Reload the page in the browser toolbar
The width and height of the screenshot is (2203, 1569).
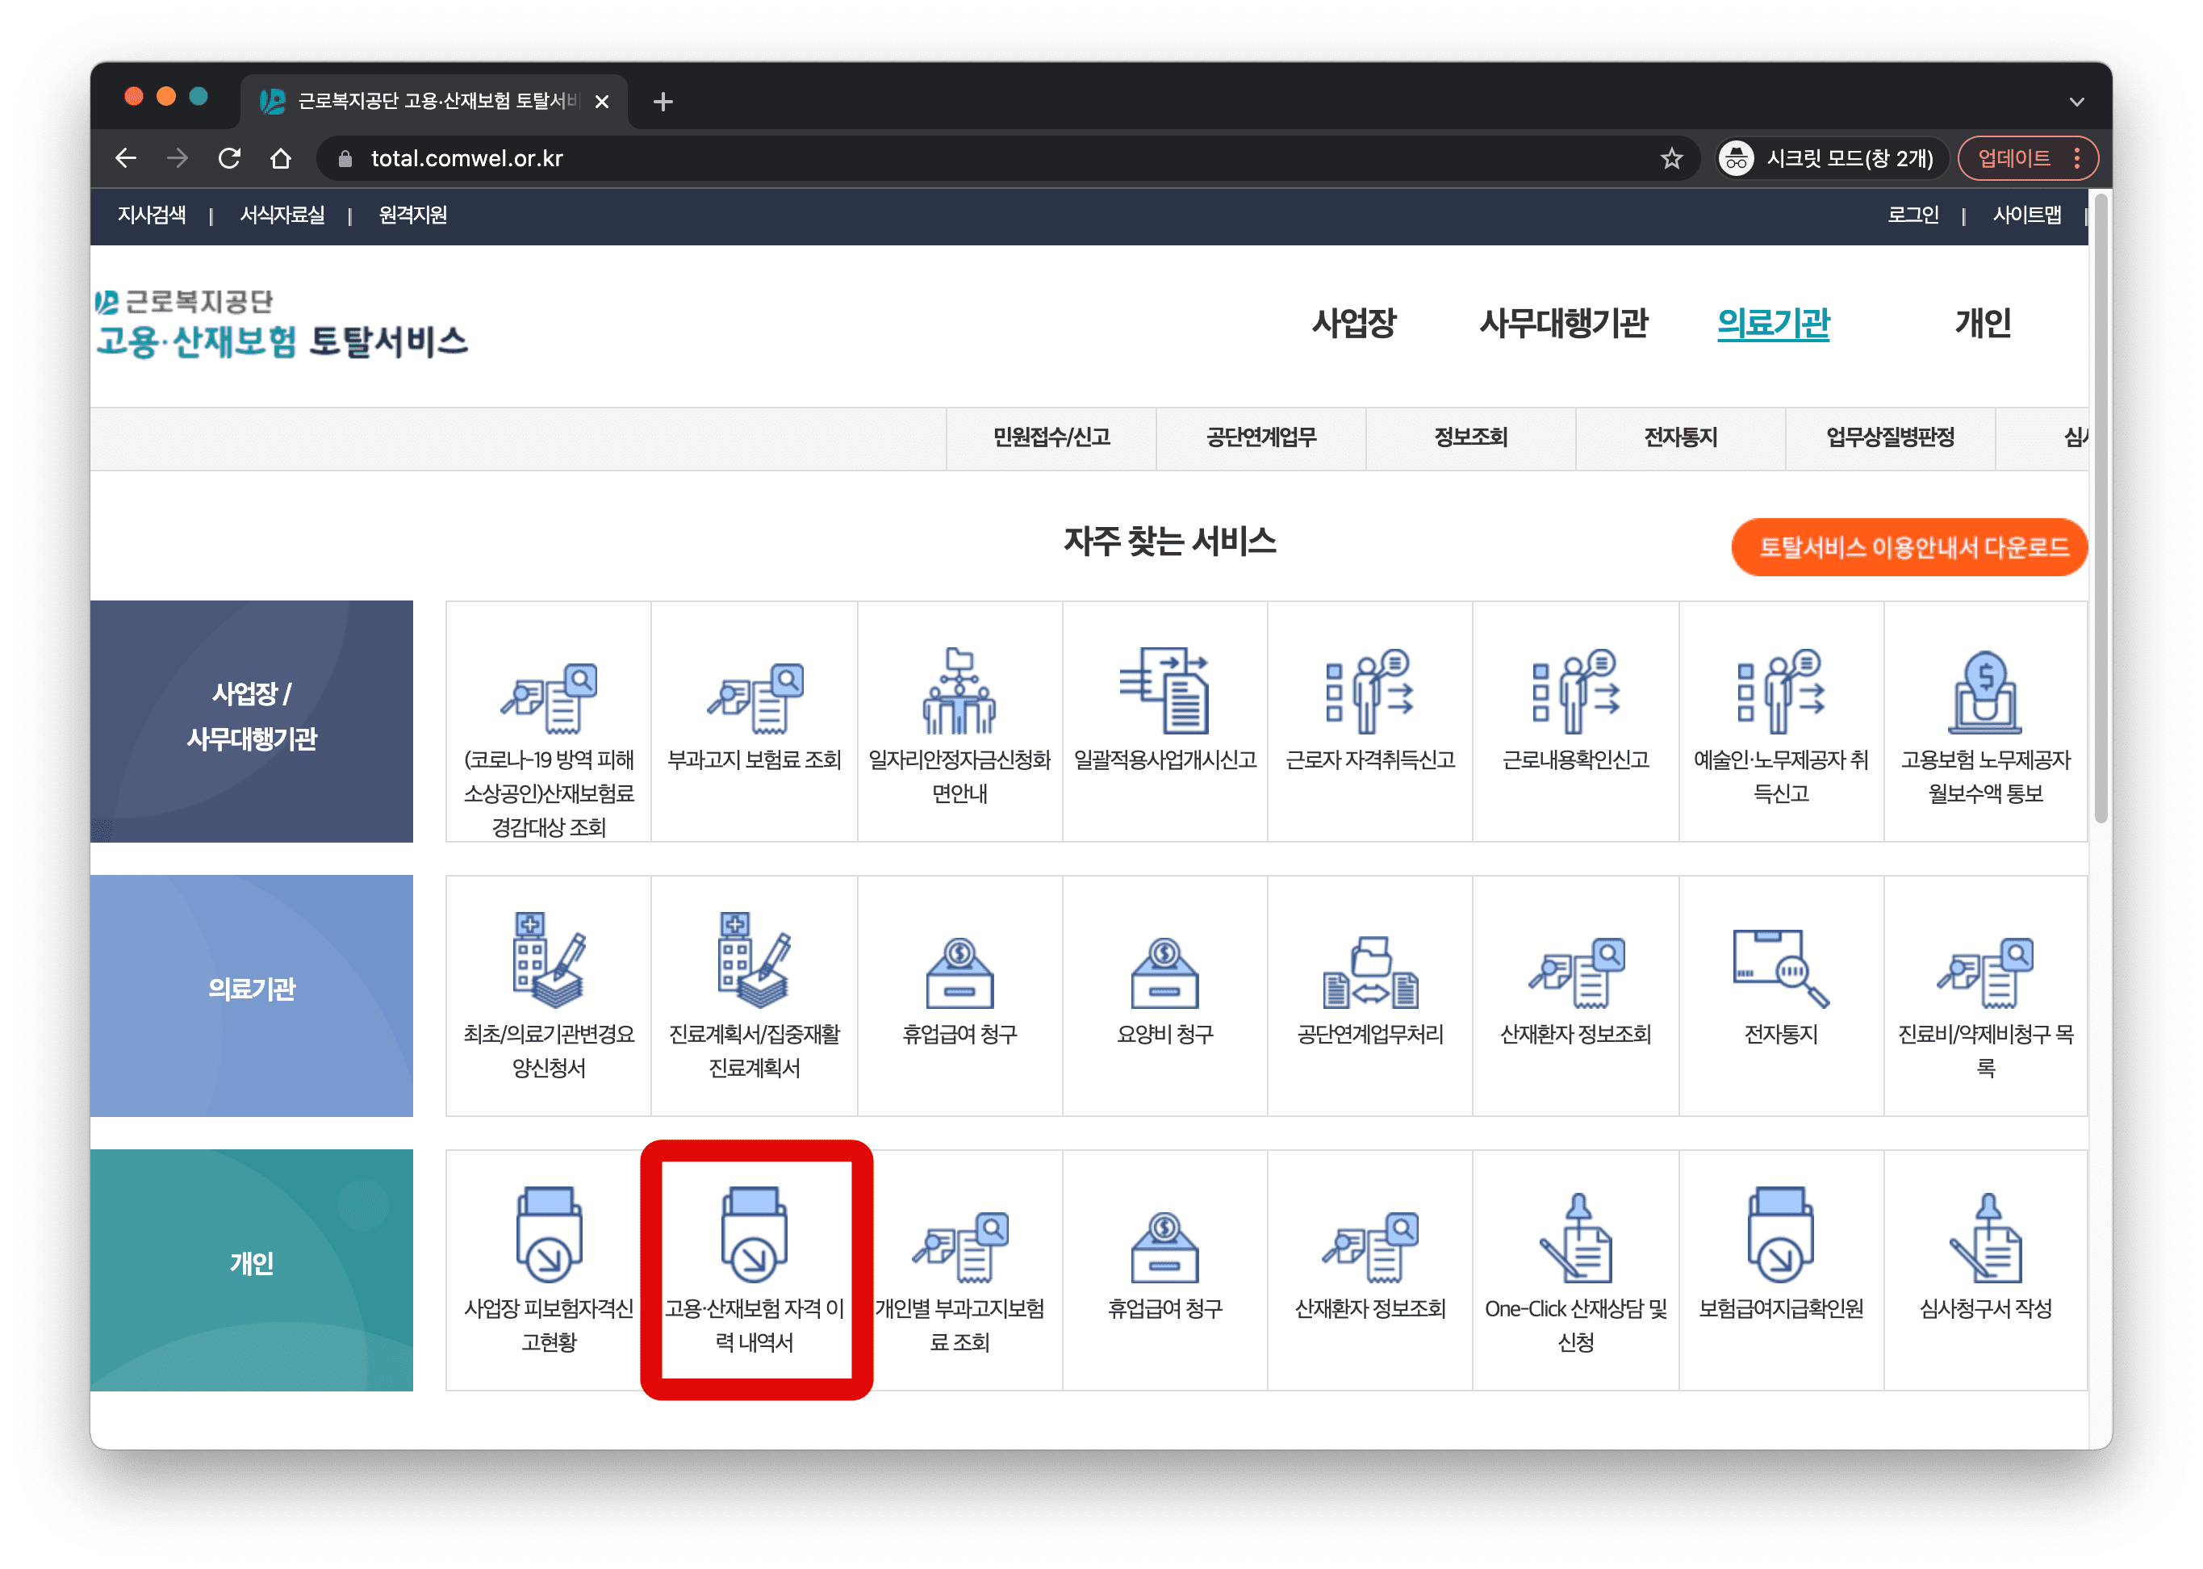pyautogui.click(x=229, y=158)
